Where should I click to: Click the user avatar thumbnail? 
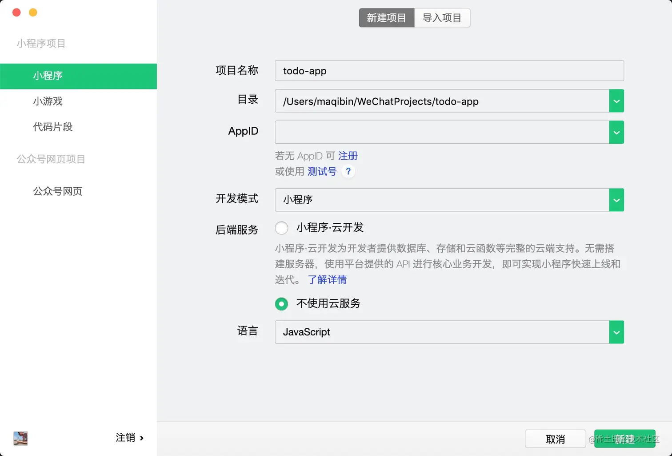[x=20, y=439]
